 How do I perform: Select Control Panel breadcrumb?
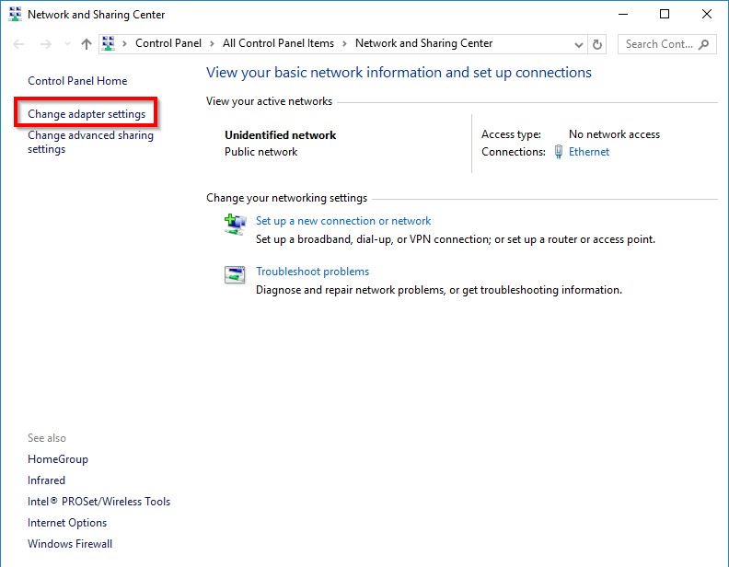168,43
